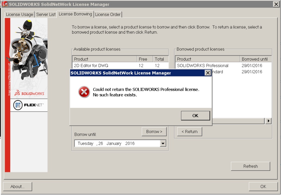This screenshot has width=281, height=196.
Task: Click the Borrow > button
Action: point(154,132)
